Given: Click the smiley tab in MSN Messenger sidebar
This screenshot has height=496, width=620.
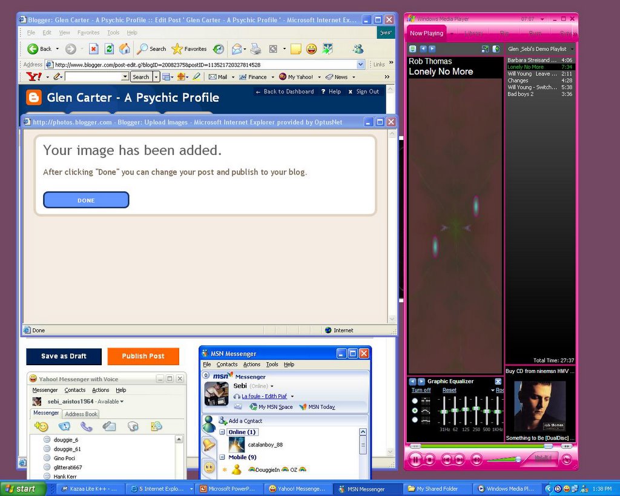Looking at the screenshot, I should coord(209,468).
